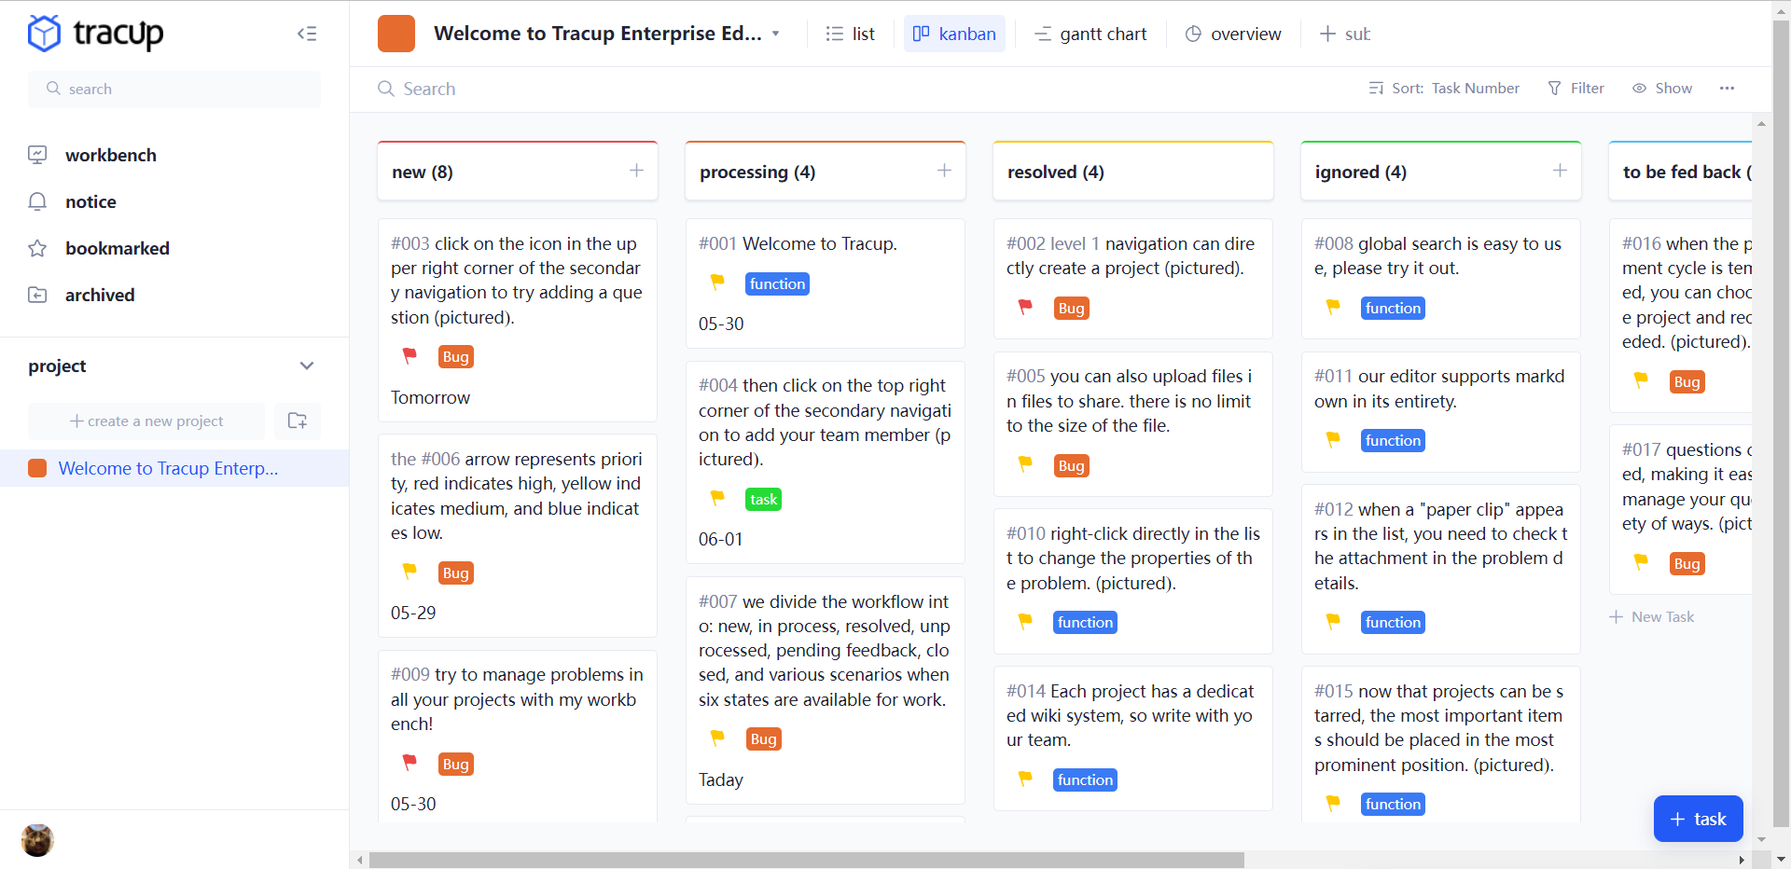Open the workbench panel
The width and height of the screenshot is (1791, 869).
pyautogui.click(x=111, y=155)
